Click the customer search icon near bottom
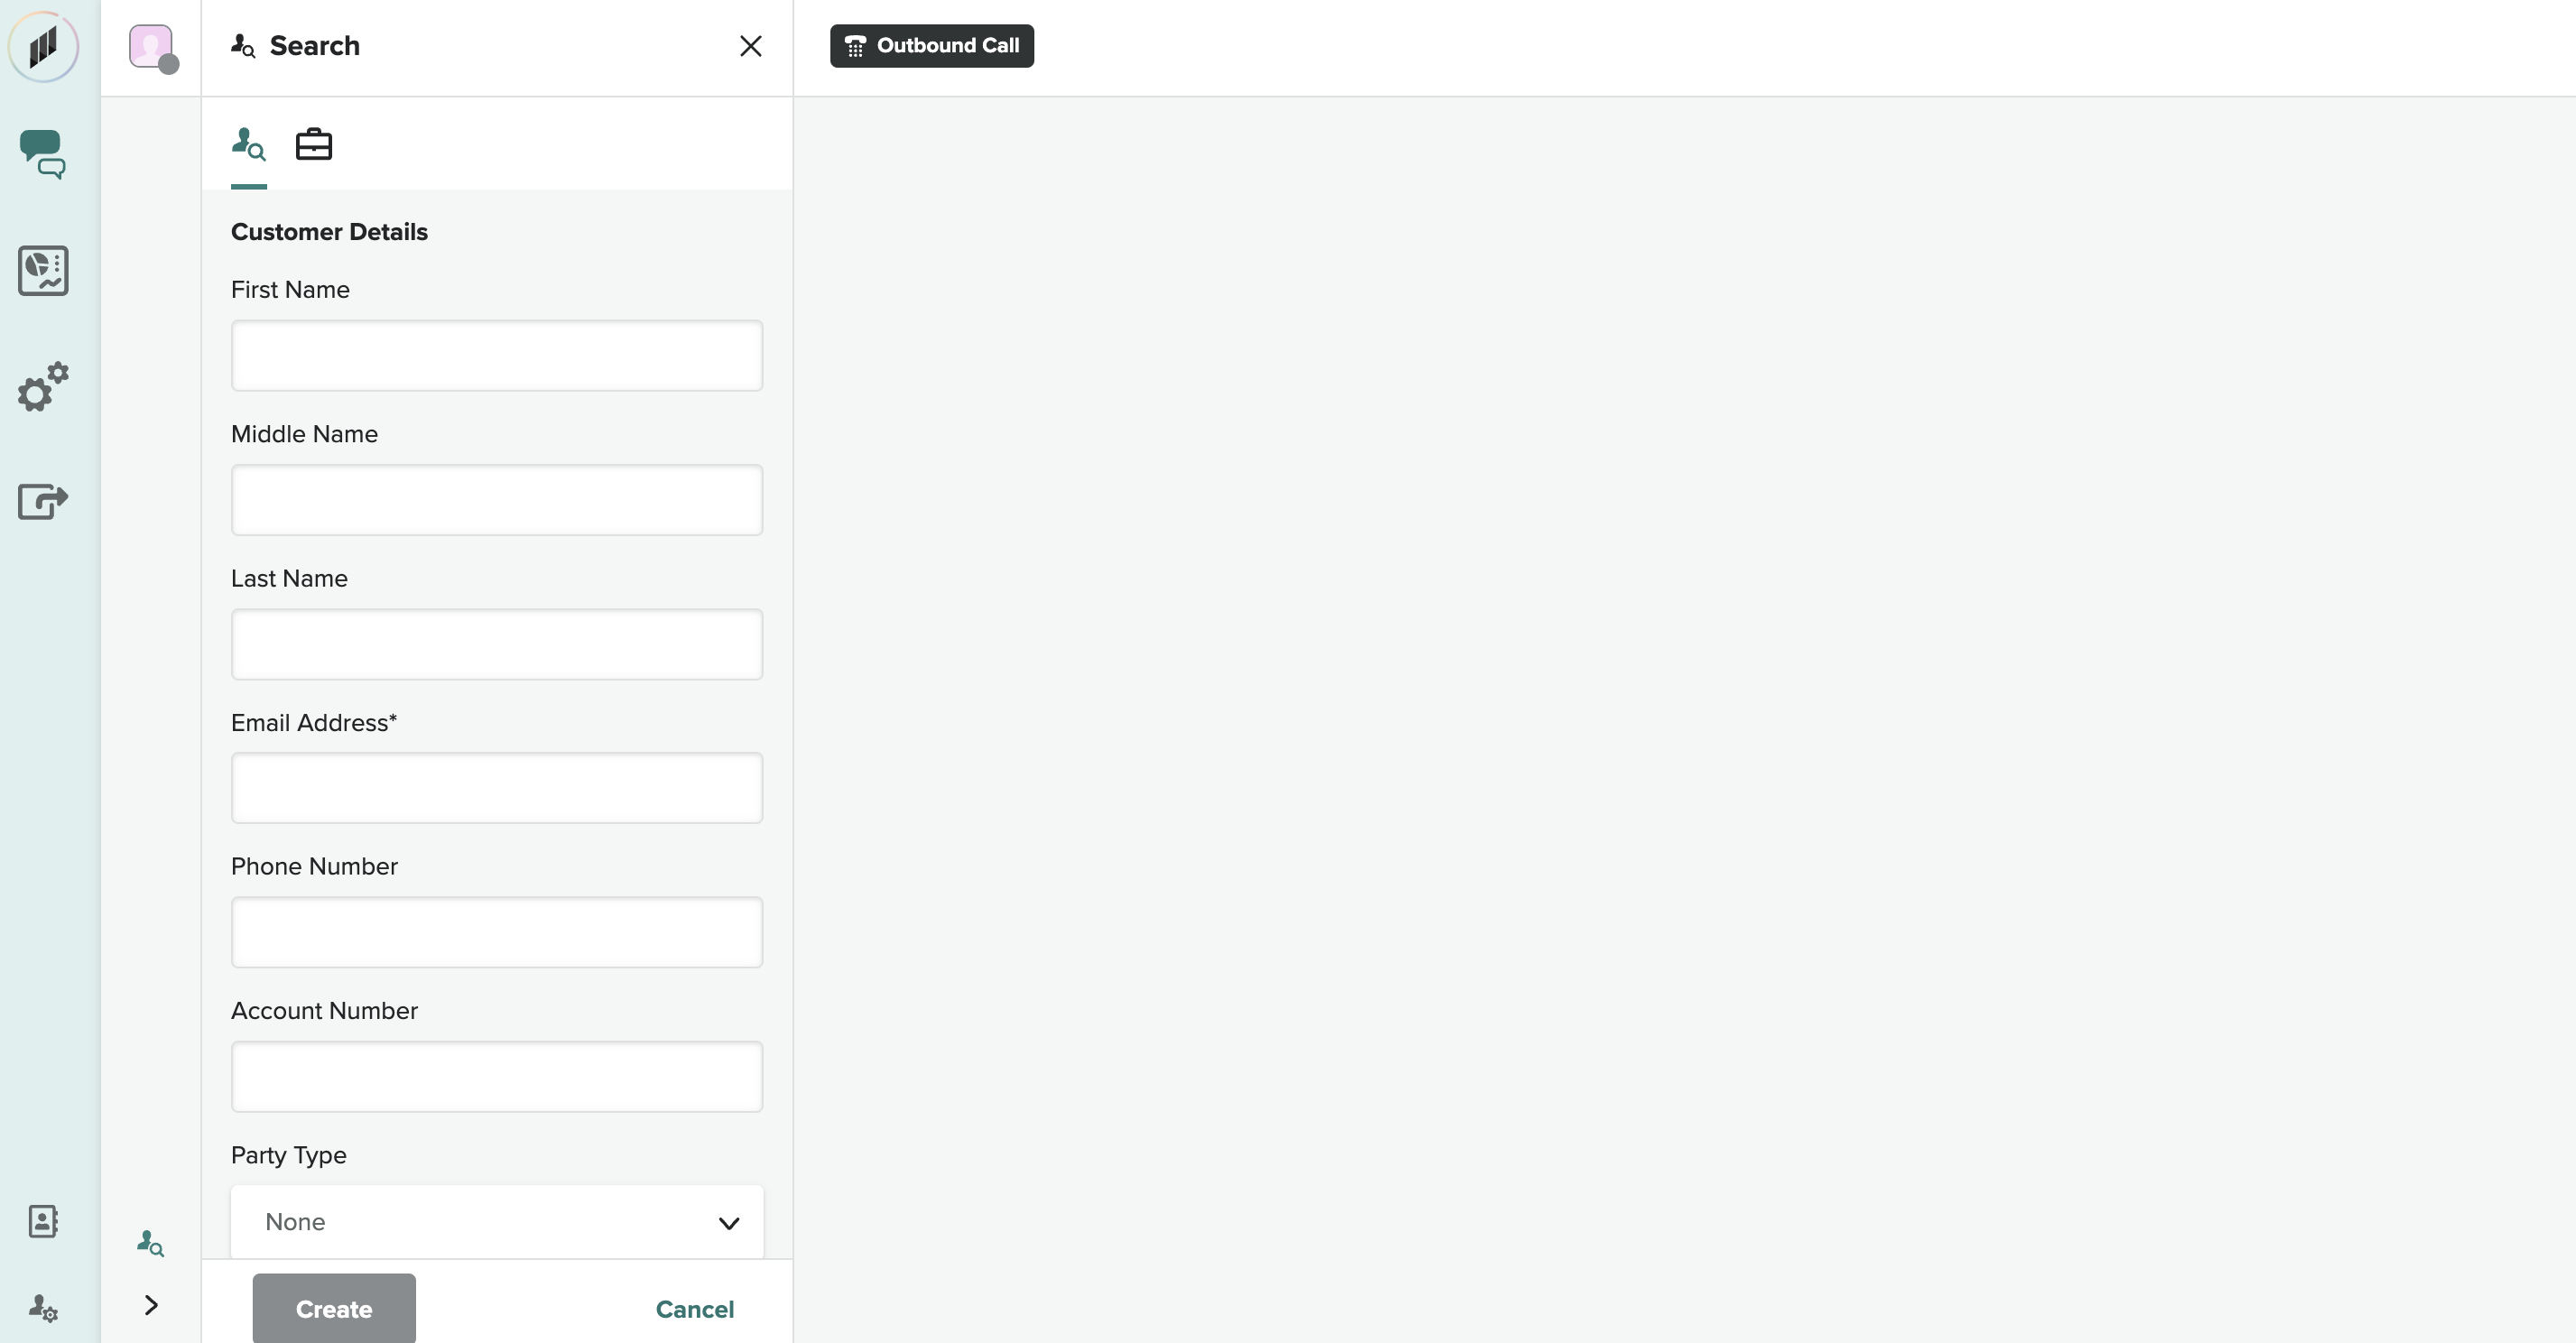Image resolution: width=2576 pixels, height=1343 pixels. 150,1243
